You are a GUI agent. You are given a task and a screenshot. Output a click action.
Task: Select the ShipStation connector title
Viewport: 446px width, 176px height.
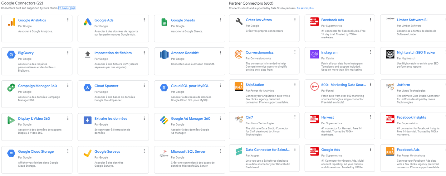click(x=255, y=85)
